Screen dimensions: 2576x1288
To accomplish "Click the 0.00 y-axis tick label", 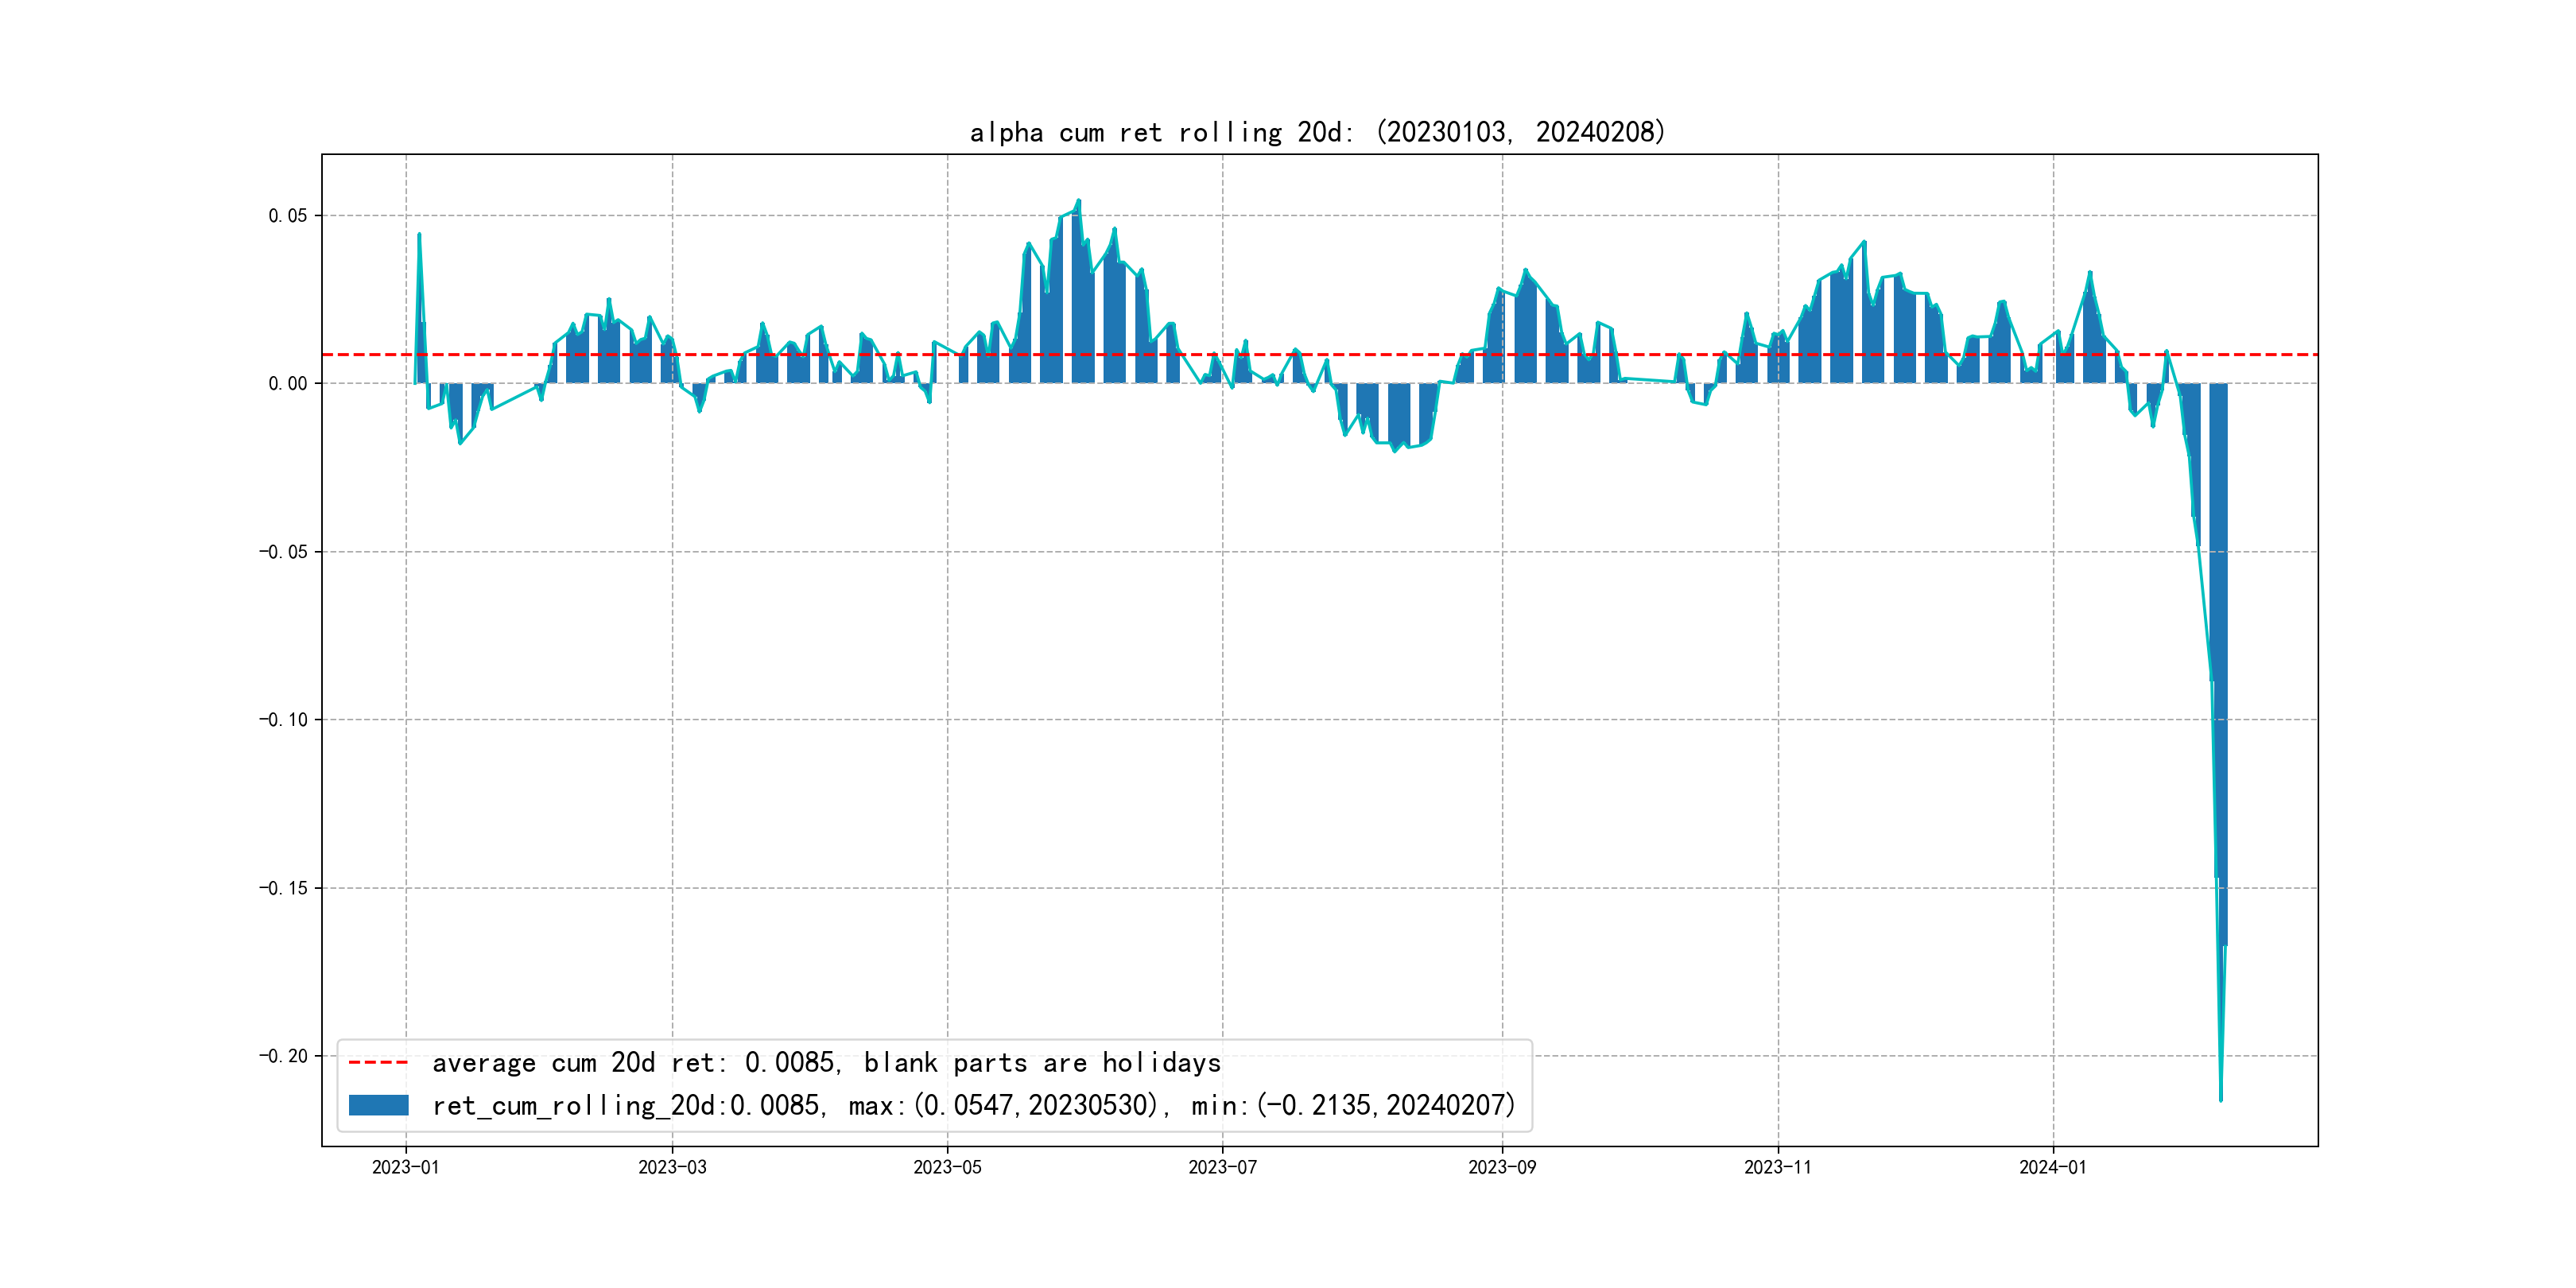I will (x=287, y=384).
